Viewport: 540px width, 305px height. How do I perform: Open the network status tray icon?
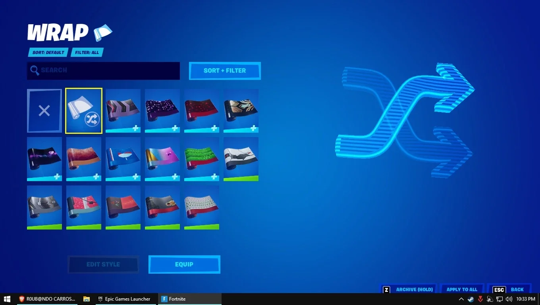point(499,299)
